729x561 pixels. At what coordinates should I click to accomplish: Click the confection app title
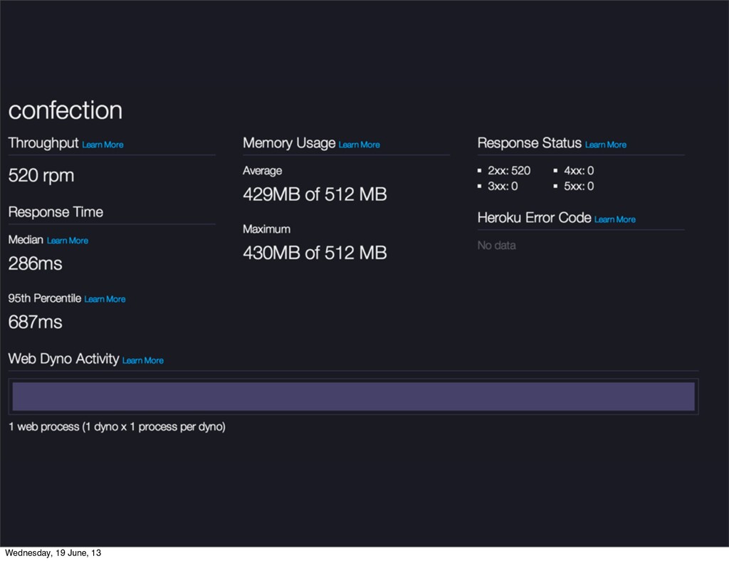[65, 110]
